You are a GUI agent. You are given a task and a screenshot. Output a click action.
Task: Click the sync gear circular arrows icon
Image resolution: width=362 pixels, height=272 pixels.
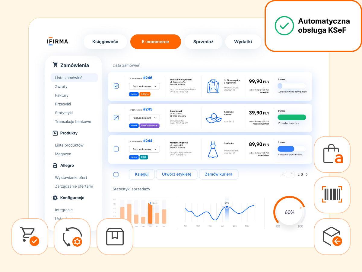click(x=72, y=237)
